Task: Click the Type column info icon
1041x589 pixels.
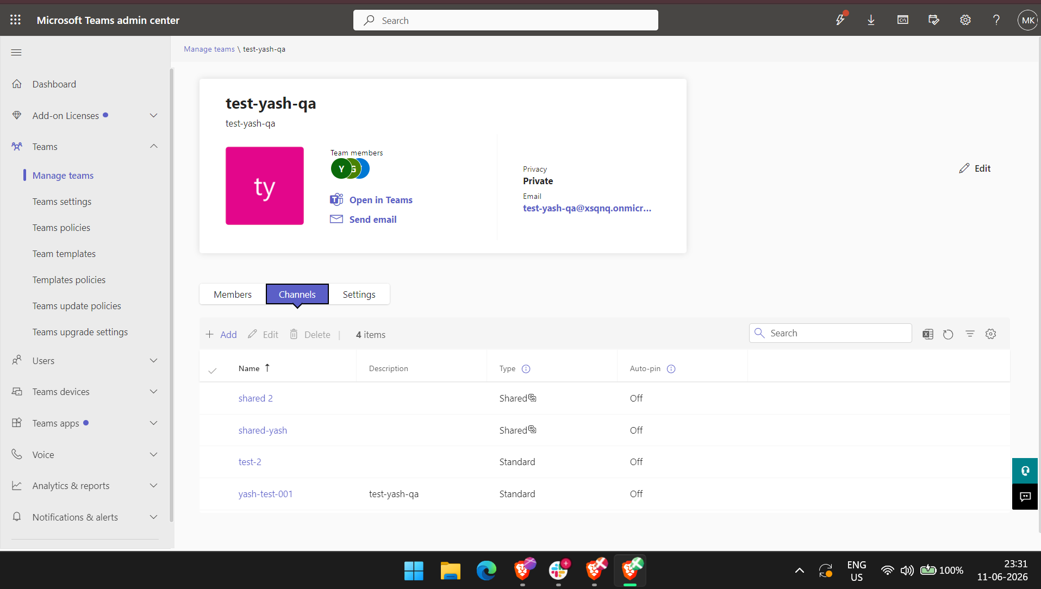Action: 526,369
